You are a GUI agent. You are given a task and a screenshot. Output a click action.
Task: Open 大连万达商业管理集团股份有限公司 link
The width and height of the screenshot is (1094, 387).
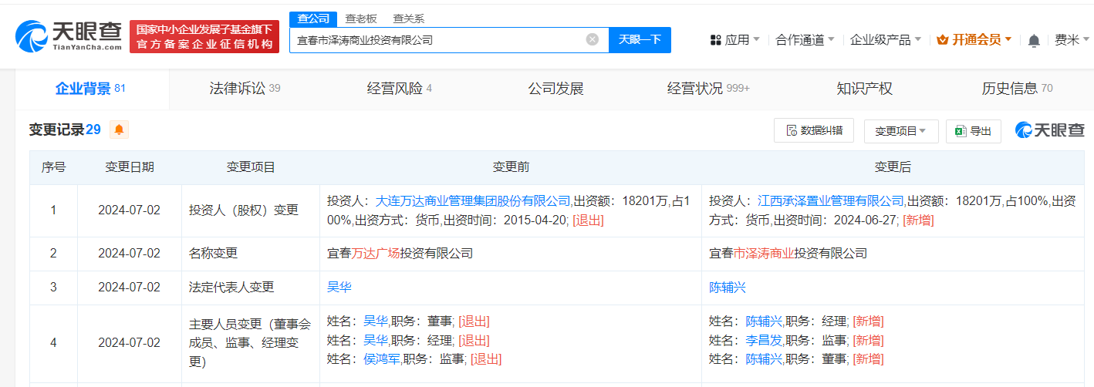coord(472,200)
